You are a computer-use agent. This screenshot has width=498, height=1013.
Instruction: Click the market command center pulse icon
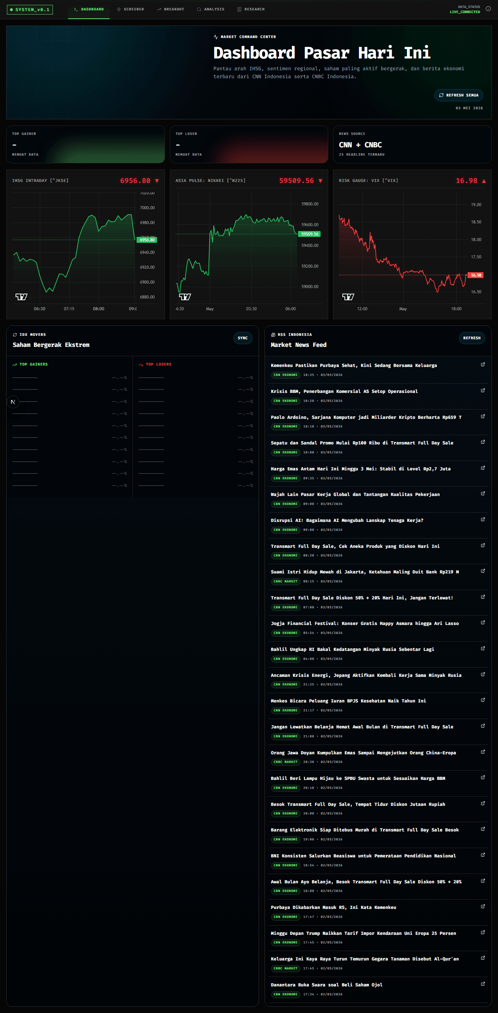point(215,37)
